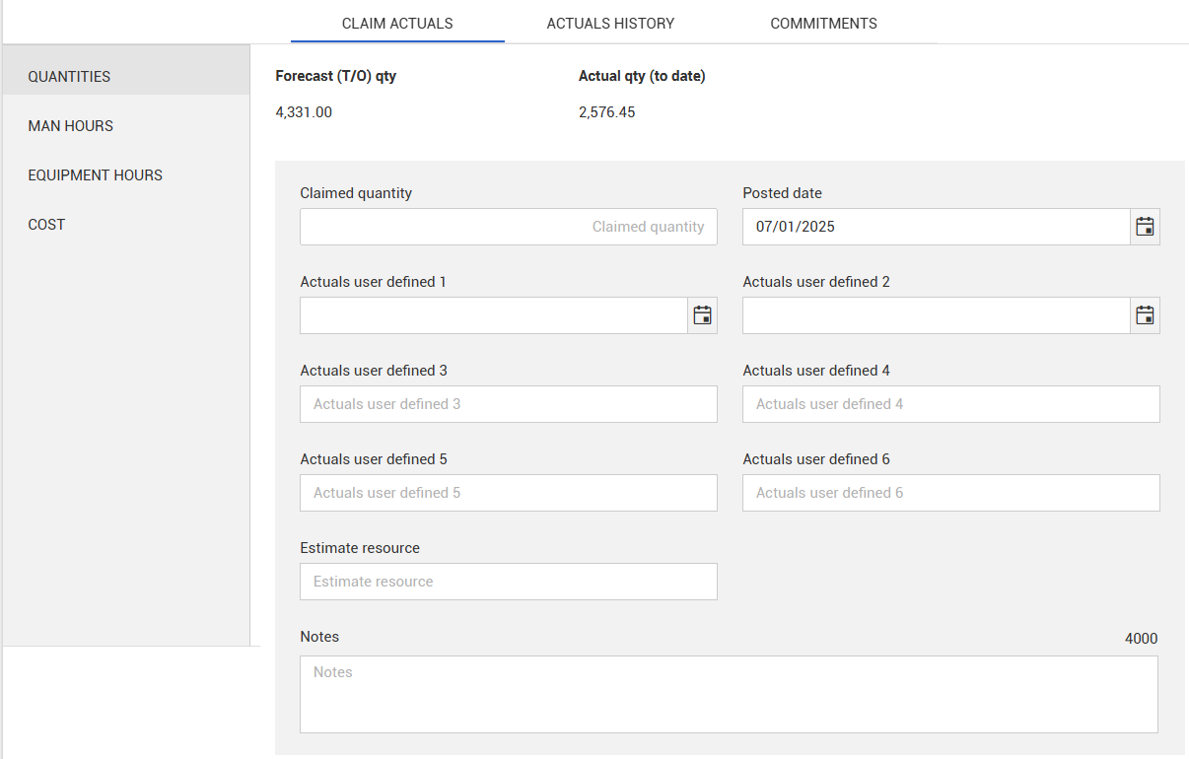This screenshot has height=759, width=1189.
Task: Choose Cost from the side menu
Action: coord(46,225)
